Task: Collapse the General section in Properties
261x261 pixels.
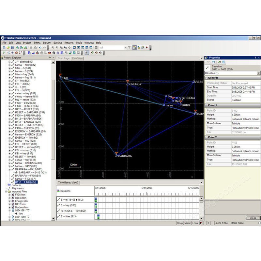Action: click(206, 78)
